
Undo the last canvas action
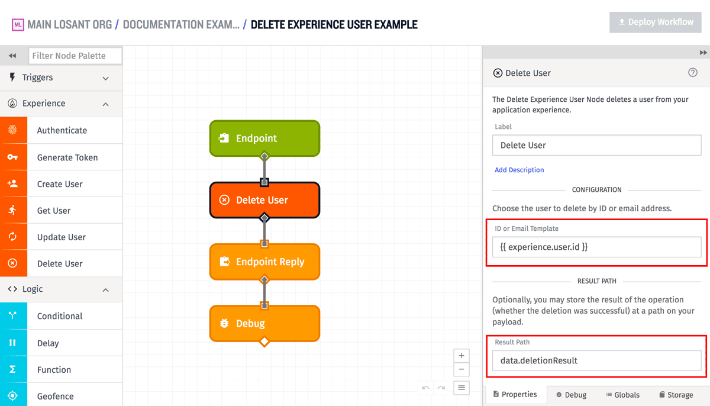[x=426, y=388]
